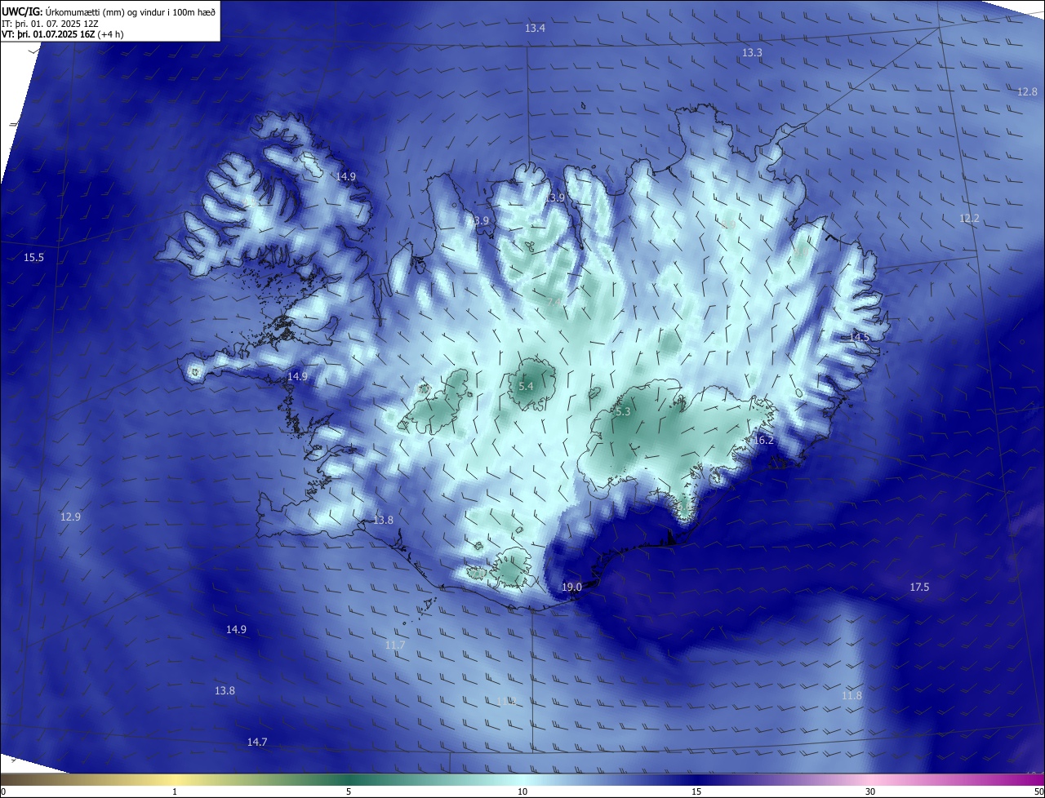Click the 12.8 value label on the map

tap(1028, 91)
